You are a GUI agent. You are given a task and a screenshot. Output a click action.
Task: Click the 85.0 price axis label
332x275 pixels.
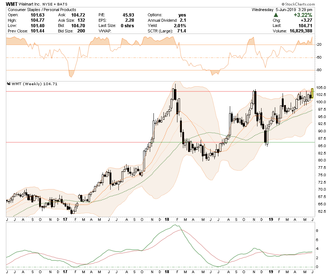point(321,146)
